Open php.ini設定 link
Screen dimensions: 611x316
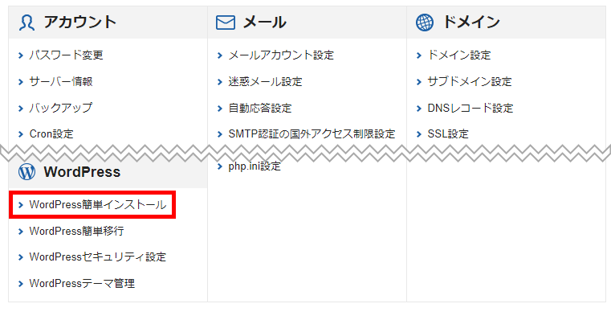coord(255,166)
